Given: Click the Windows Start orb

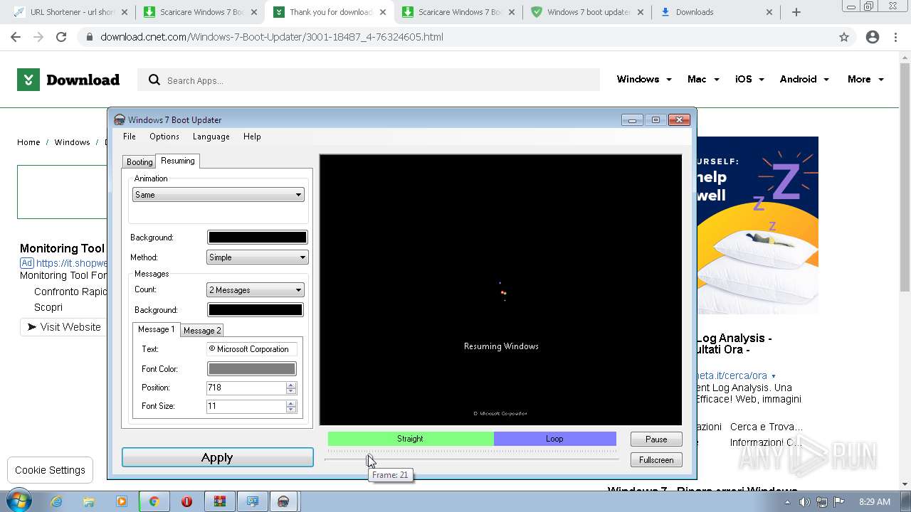Looking at the screenshot, I should (19, 501).
